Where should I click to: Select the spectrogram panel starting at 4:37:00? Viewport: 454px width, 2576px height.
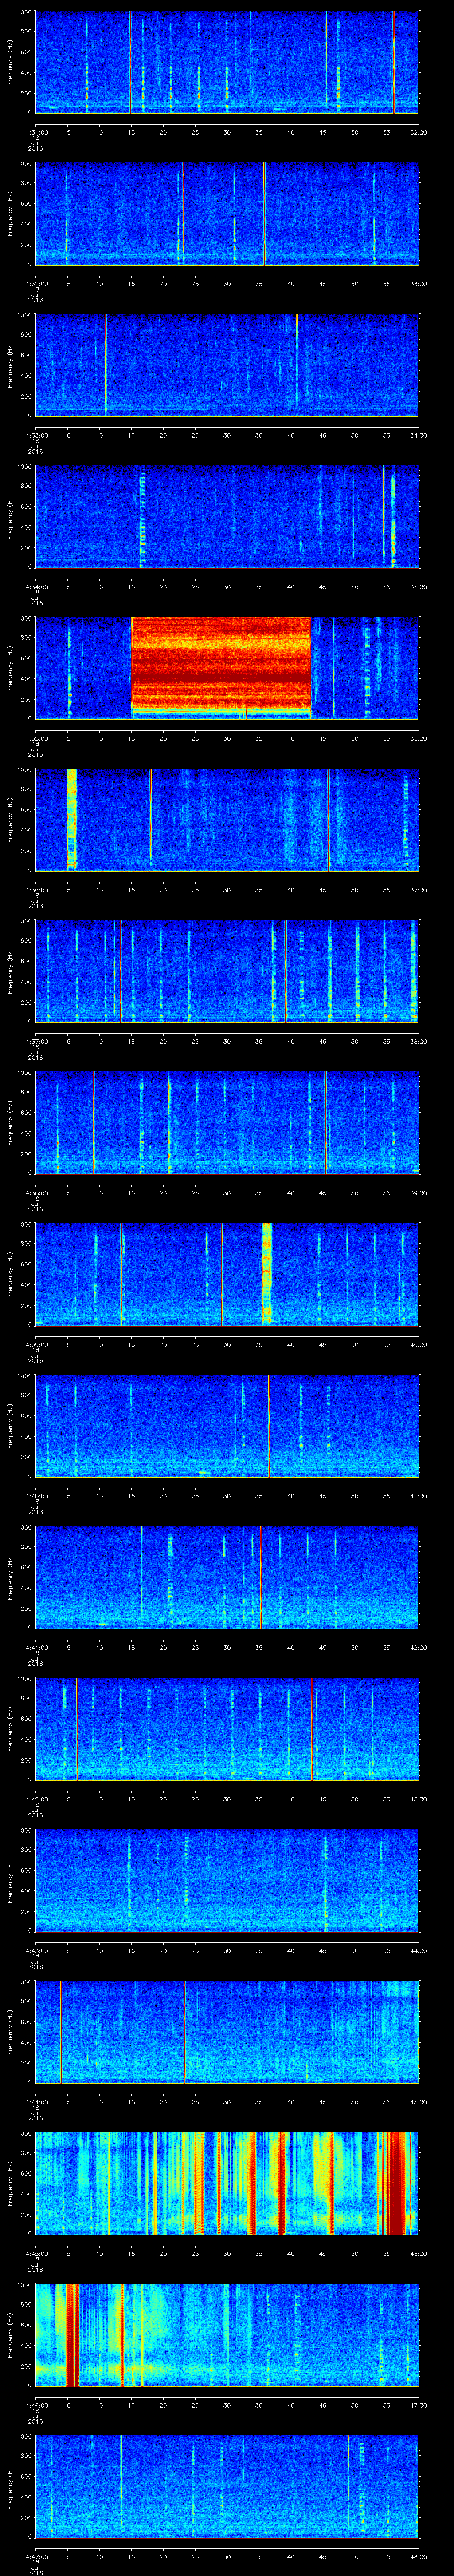coord(227,971)
